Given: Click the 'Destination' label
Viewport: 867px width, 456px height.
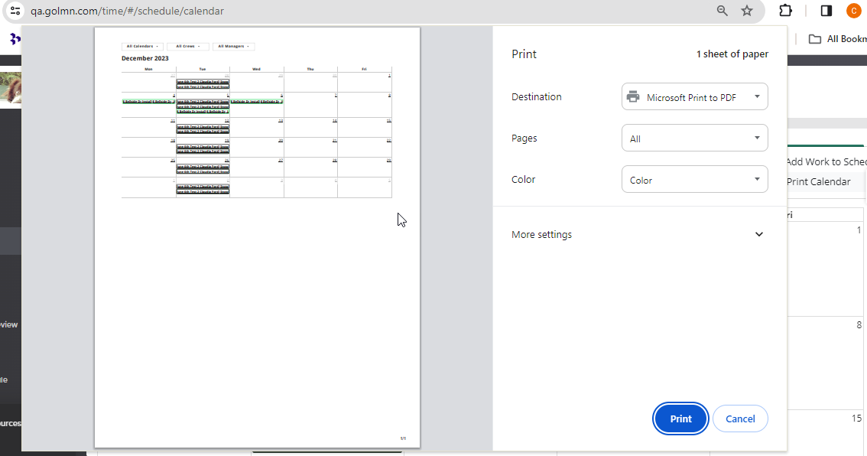Looking at the screenshot, I should (x=537, y=97).
